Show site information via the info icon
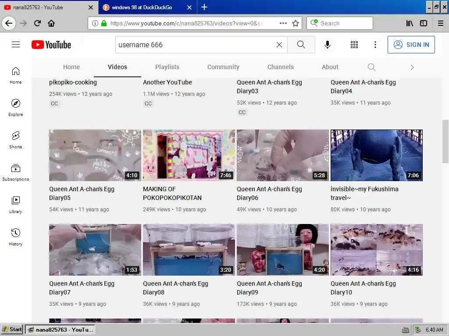The height and width of the screenshot is (336, 449). 95,23
